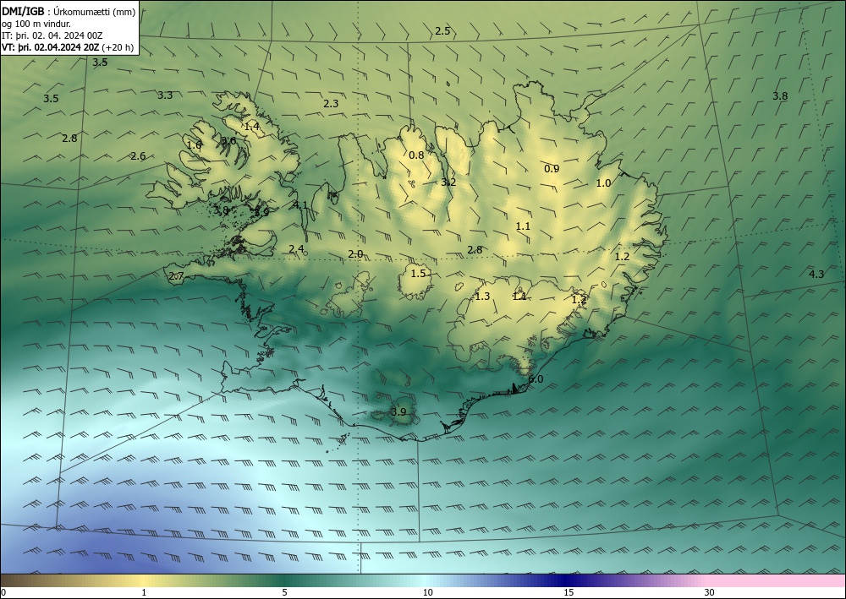Image resolution: width=846 pixels, height=599 pixels.
Task: Click the 30 tick on the color scale
Action: [x=710, y=592]
